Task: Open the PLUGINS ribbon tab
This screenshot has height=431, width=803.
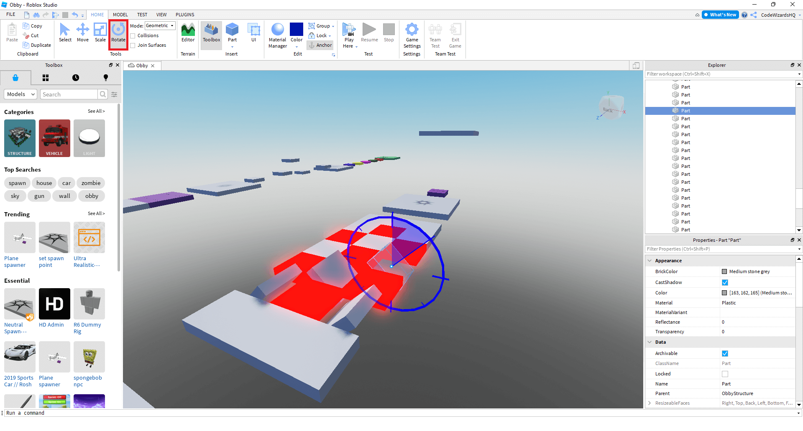Action: (185, 15)
